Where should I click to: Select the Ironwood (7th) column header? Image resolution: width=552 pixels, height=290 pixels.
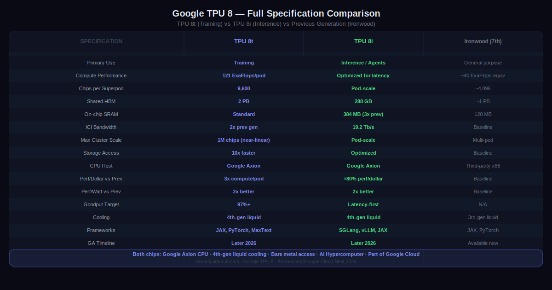483,41
